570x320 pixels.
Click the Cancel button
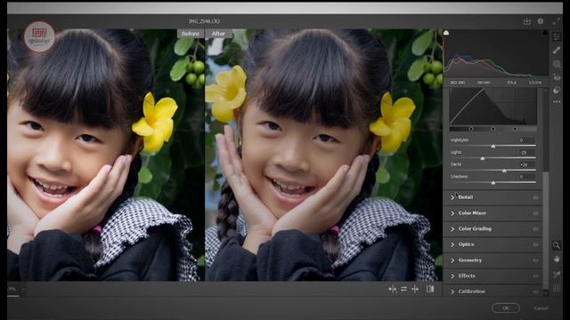click(541, 308)
